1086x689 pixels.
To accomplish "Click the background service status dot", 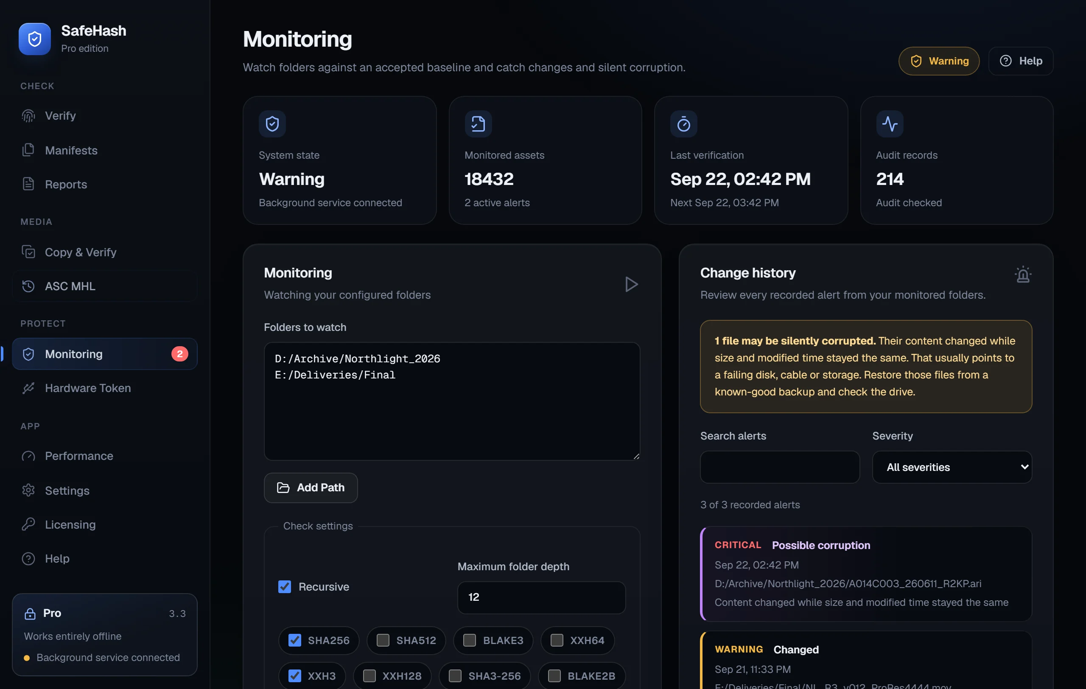I will [27, 658].
